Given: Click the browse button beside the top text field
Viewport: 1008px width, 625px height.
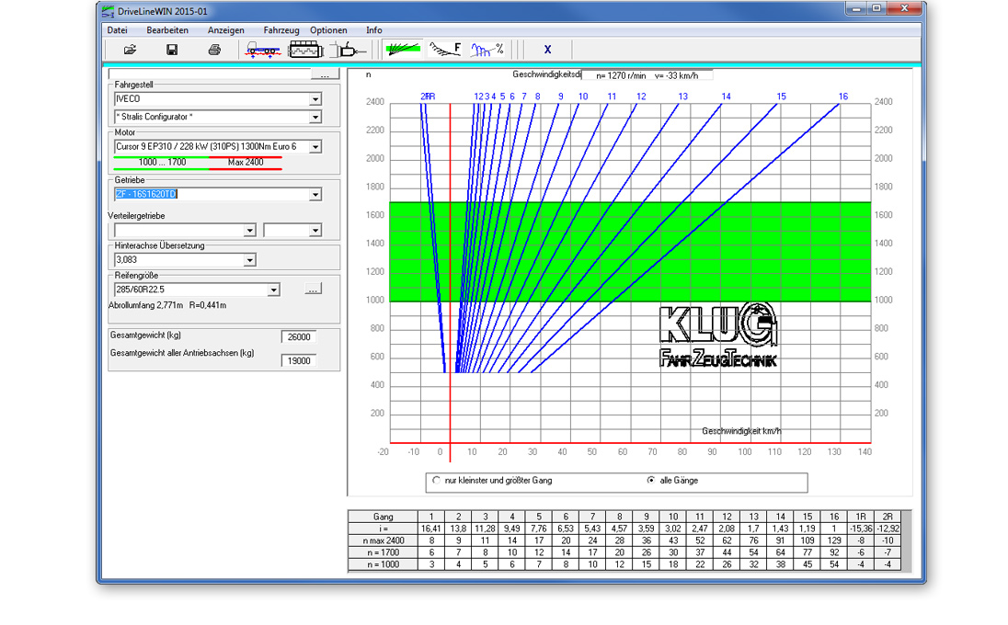Looking at the screenshot, I should (325, 74).
